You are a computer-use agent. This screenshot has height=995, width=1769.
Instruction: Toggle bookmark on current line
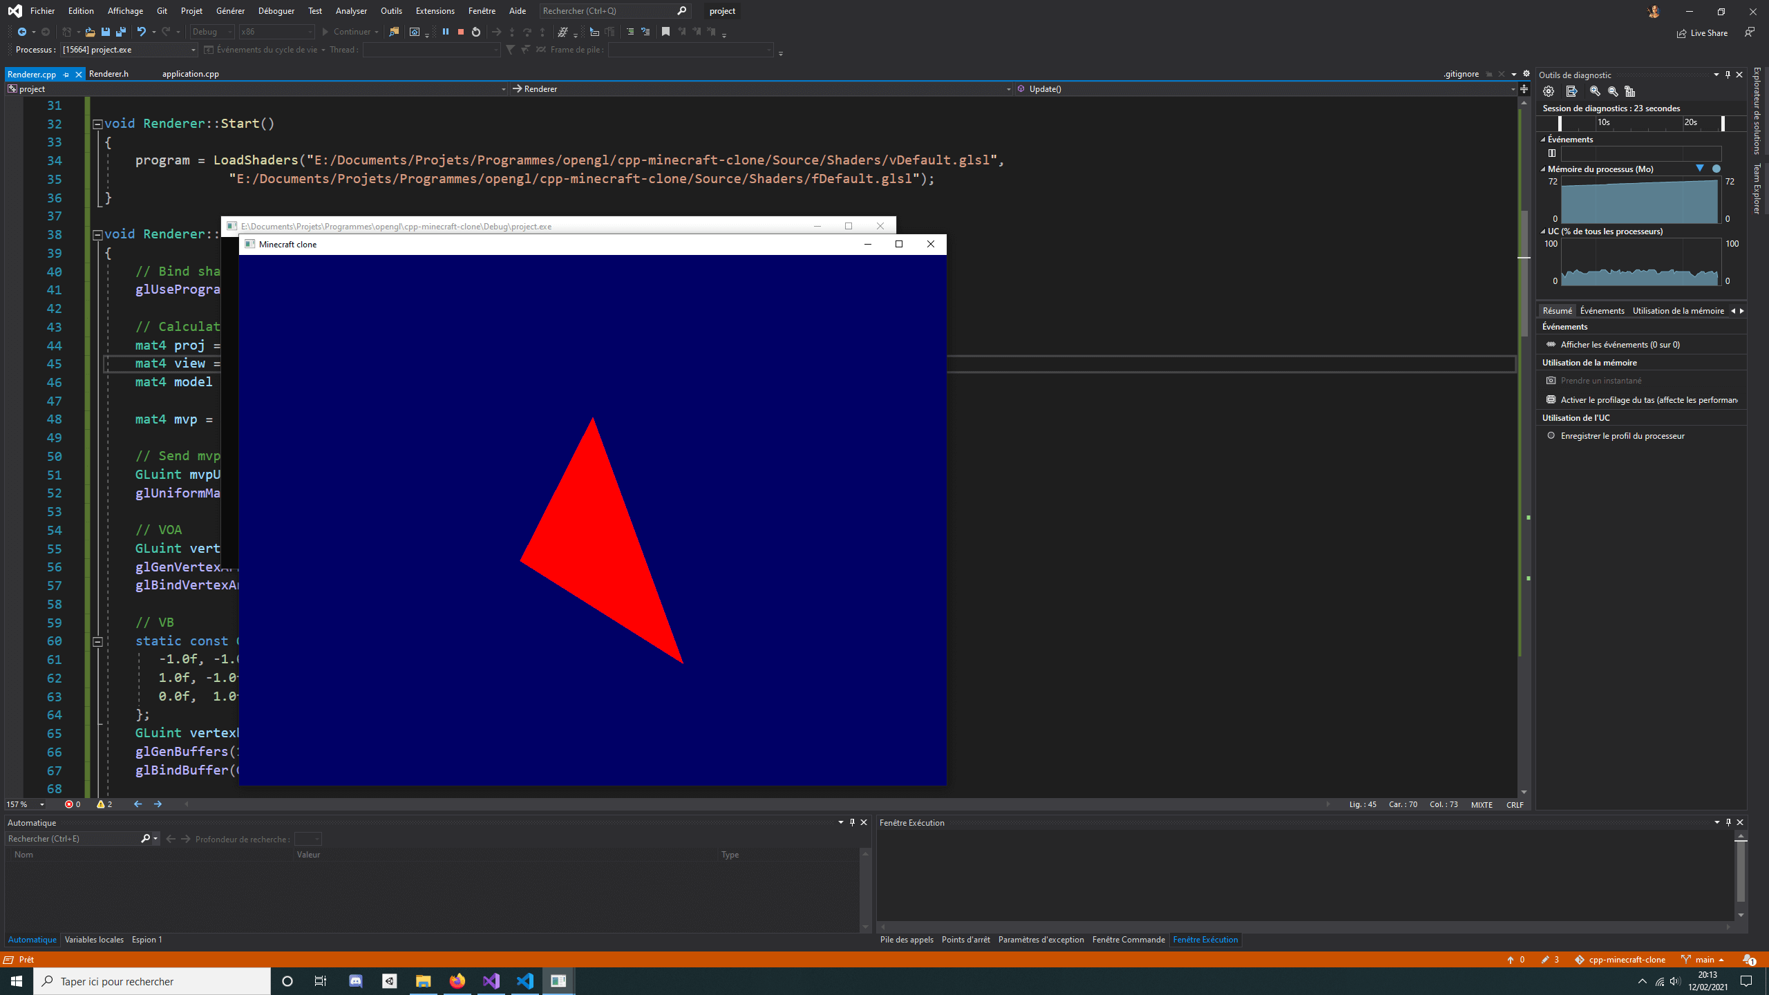[x=665, y=32]
